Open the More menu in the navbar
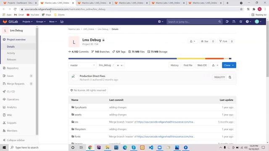The height and width of the screenshot is (151, 269). [x=53, y=21]
